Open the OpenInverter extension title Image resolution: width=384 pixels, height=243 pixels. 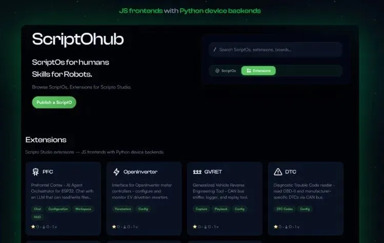point(140,172)
